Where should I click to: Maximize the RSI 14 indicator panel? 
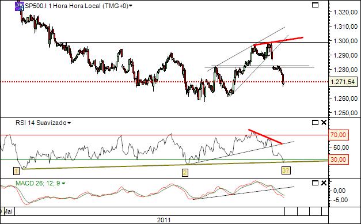[x=315, y=123]
